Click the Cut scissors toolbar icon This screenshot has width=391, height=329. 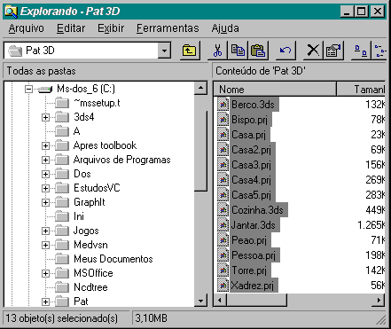point(217,51)
